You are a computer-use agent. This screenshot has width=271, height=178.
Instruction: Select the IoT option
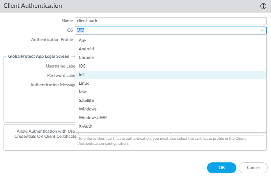[82, 75]
